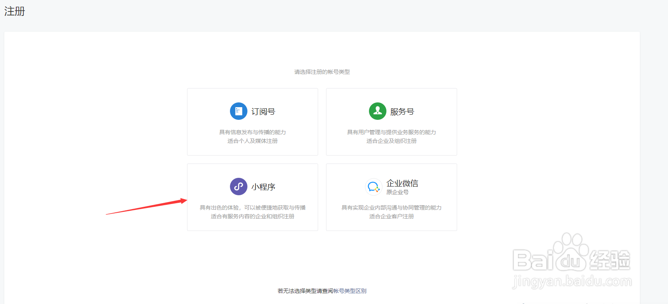Click the 请选择注册的帐号类型 prompt
This screenshot has height=304, width=668.
322,72
